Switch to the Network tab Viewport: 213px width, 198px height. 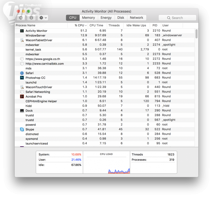tap(137, 18)
